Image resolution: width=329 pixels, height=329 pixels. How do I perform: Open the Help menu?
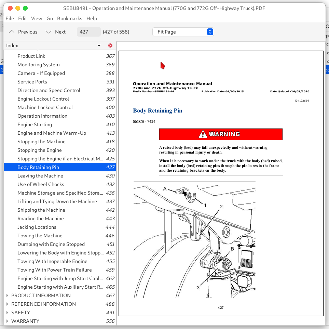pyautogui.click(x=92, y=18)
